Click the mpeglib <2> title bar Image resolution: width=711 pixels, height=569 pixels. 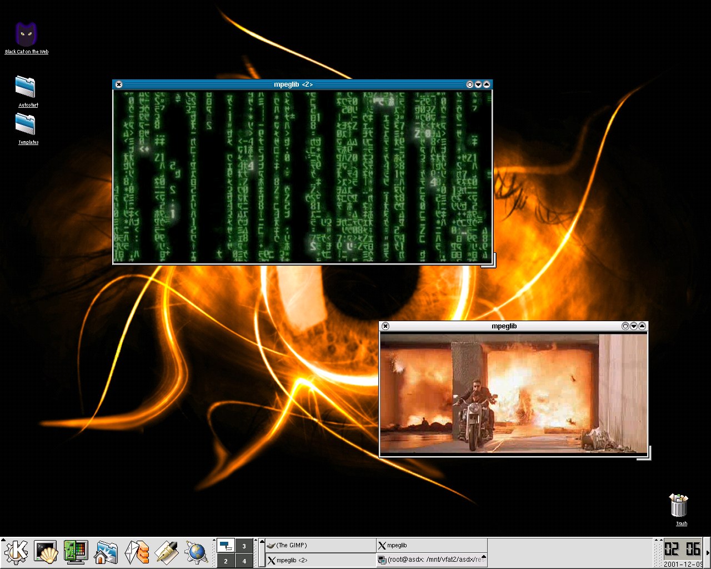pyautogui.click(x=293, y=84)
